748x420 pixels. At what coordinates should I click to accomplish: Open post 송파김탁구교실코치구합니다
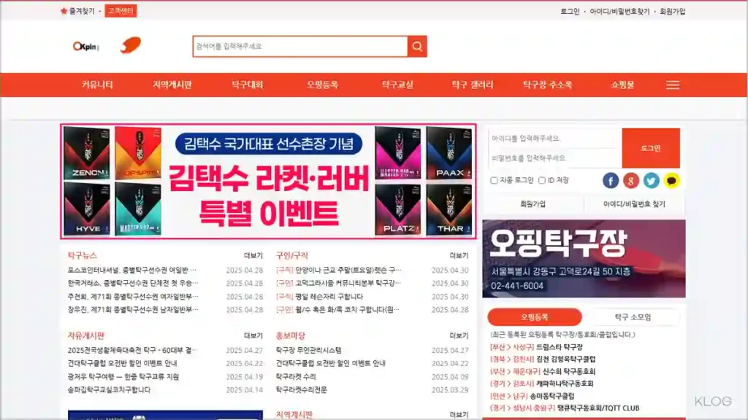tap(109, 389)
